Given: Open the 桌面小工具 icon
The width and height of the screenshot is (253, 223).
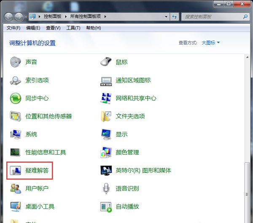Looking at the screenshot, I should (16, 207).
